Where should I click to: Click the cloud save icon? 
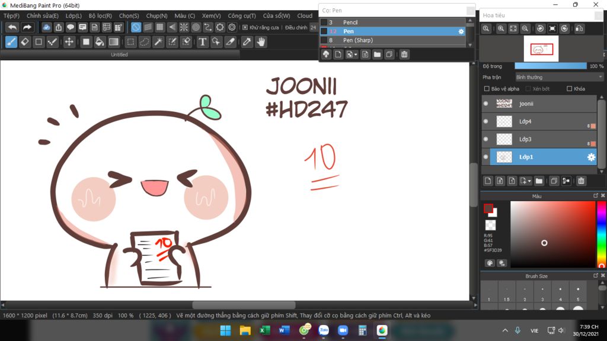[46, 27]
